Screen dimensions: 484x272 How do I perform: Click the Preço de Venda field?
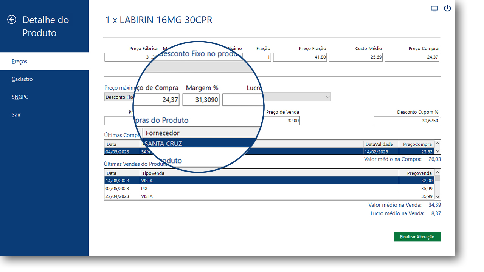[x=282, y=121]
